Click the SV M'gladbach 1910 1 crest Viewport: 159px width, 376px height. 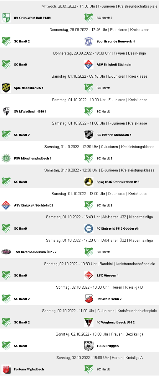click(x=6, y=112)
